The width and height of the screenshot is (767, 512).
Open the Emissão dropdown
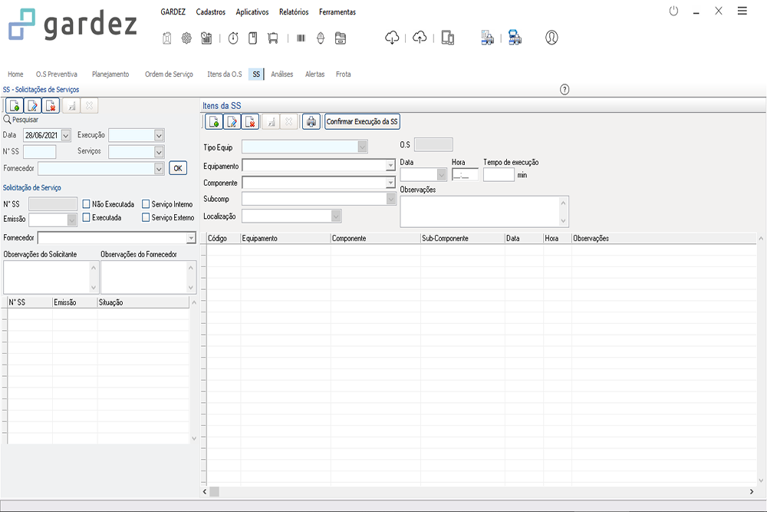click(x=72, y=220)
